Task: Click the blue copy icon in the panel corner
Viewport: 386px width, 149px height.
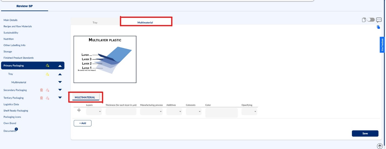Action: pos(378,27)
